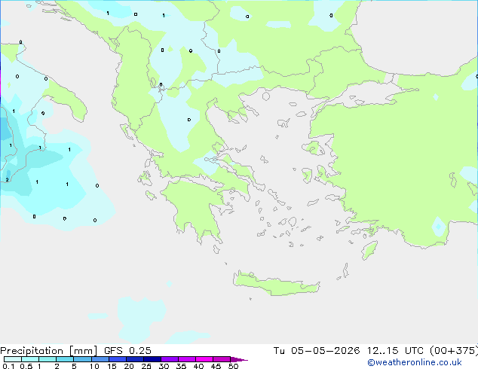Image resolution: width=478 pixels, height=369 pixels.
Task: Click the '(00+375)' forecast offset text
Action: coord(454,351)
